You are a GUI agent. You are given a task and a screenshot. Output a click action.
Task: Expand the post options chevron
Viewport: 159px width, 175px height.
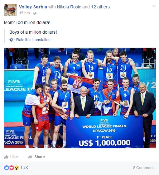click(x=154, y=6)
